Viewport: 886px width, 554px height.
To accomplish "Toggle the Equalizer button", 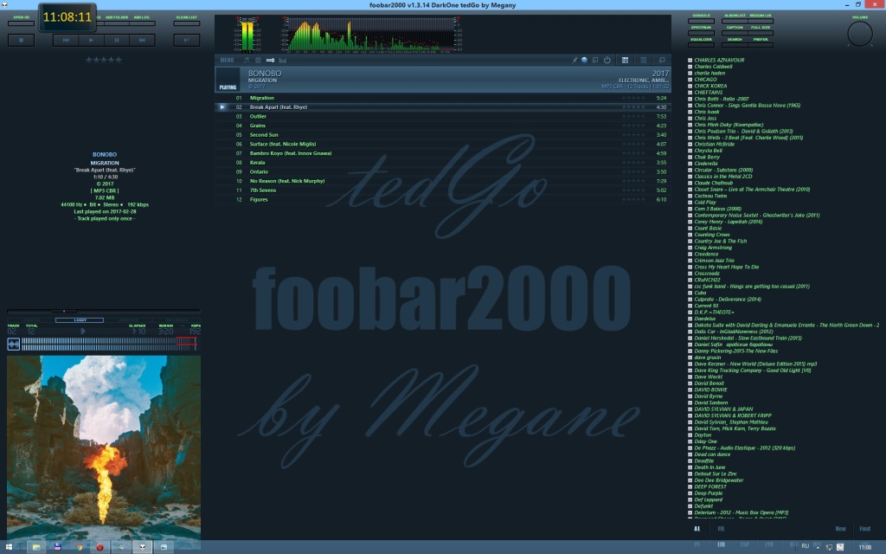I will click(701, 43).
